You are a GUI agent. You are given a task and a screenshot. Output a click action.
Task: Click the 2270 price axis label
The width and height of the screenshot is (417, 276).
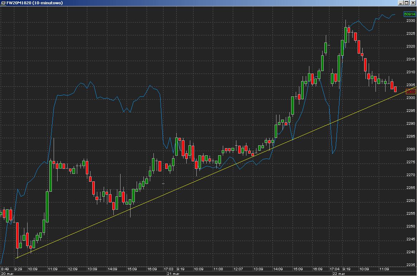click(411, 175)
